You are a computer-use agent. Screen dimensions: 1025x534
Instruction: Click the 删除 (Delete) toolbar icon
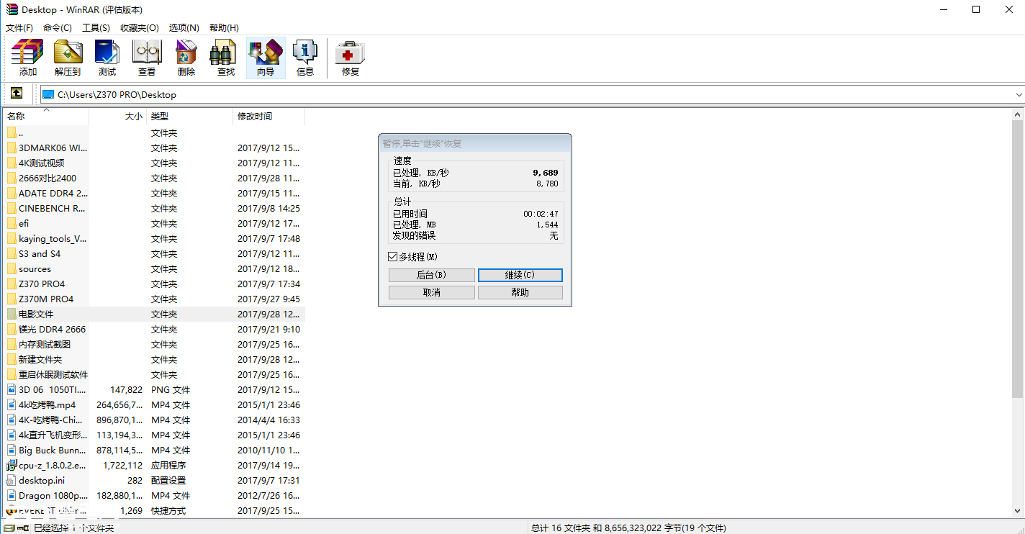pyautogui.click(x=186, y=58)
